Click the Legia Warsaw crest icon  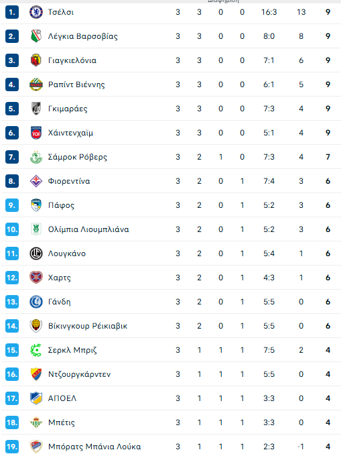36,36
